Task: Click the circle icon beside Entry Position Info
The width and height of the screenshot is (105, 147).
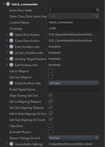Action: (x=11, y=47)
